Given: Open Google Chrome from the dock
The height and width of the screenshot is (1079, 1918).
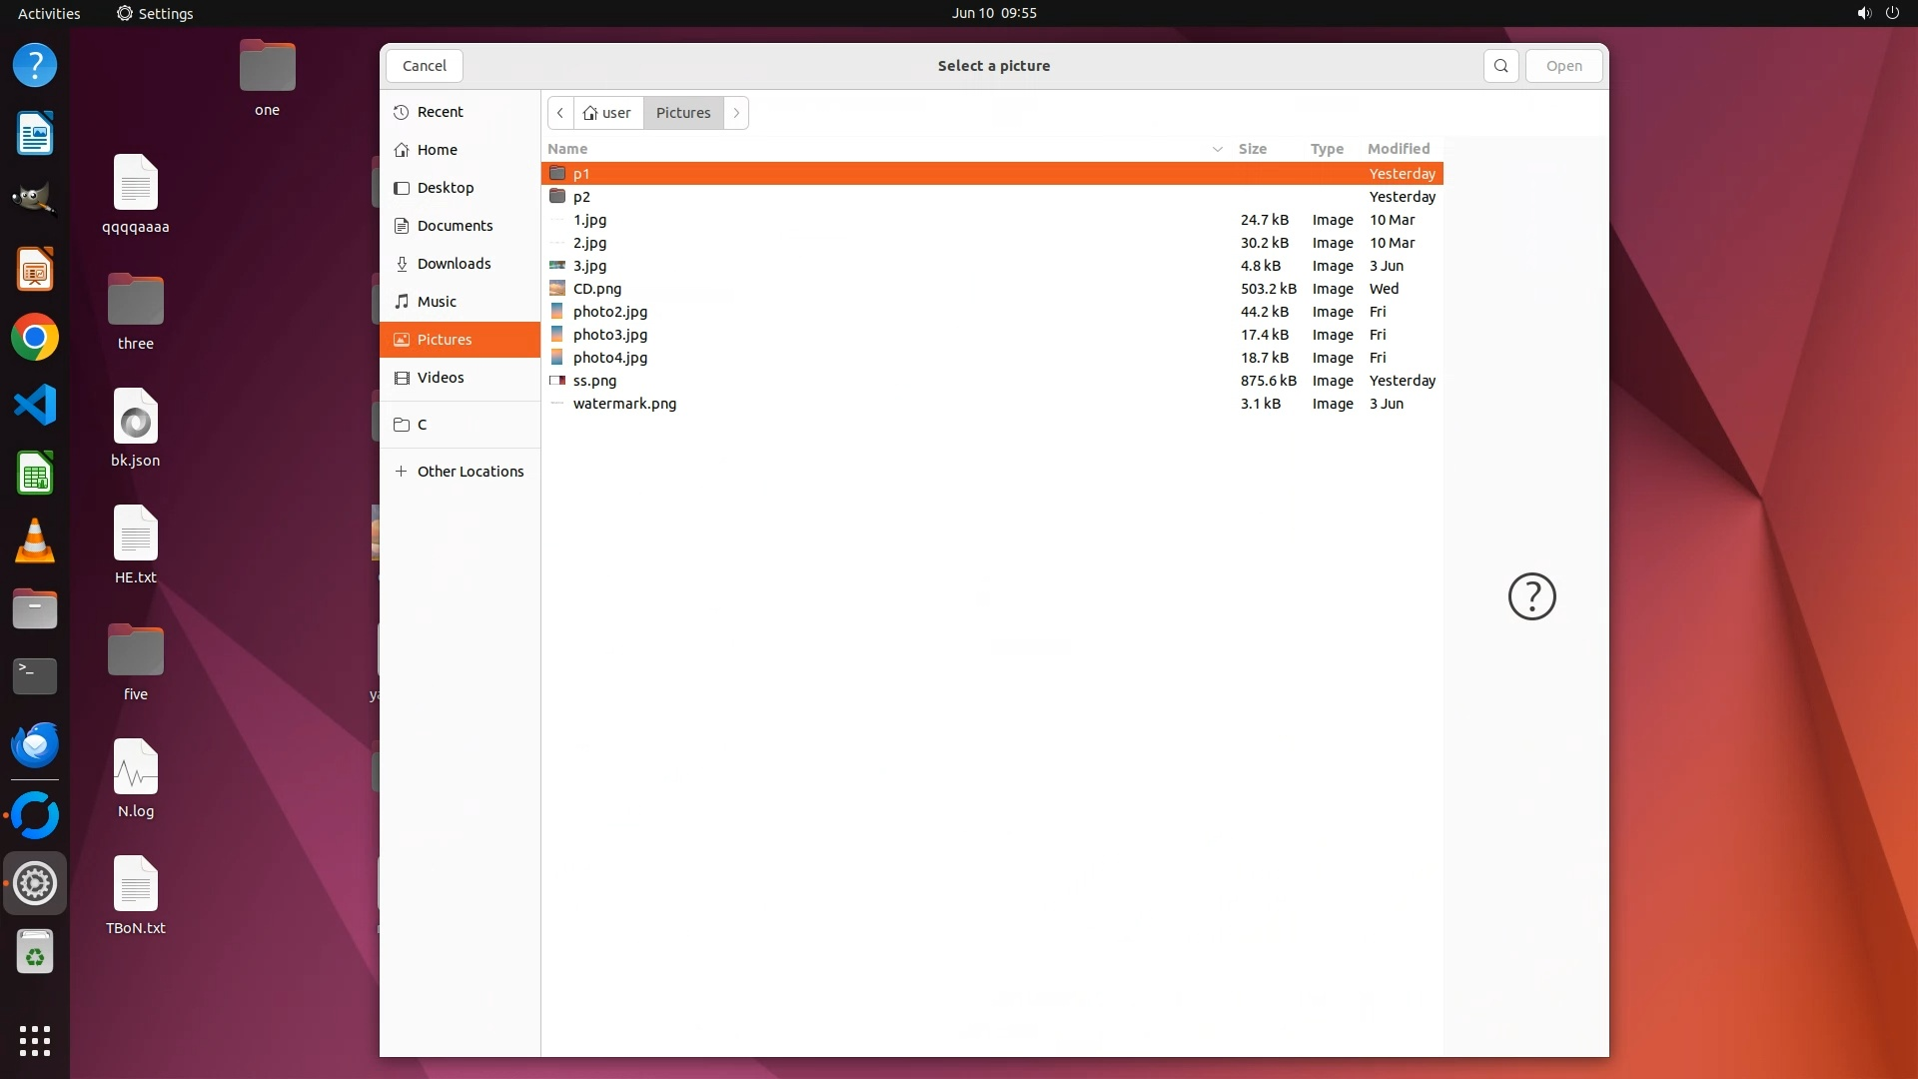Looking at the screenshot, I should (35, 338).
